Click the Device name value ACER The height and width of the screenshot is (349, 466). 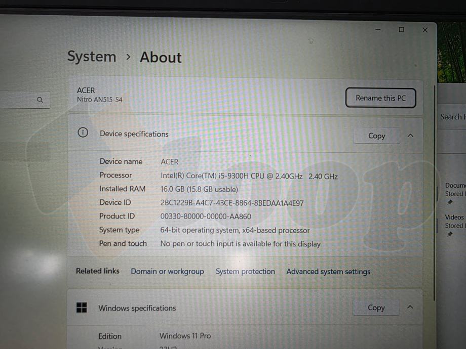169,162
